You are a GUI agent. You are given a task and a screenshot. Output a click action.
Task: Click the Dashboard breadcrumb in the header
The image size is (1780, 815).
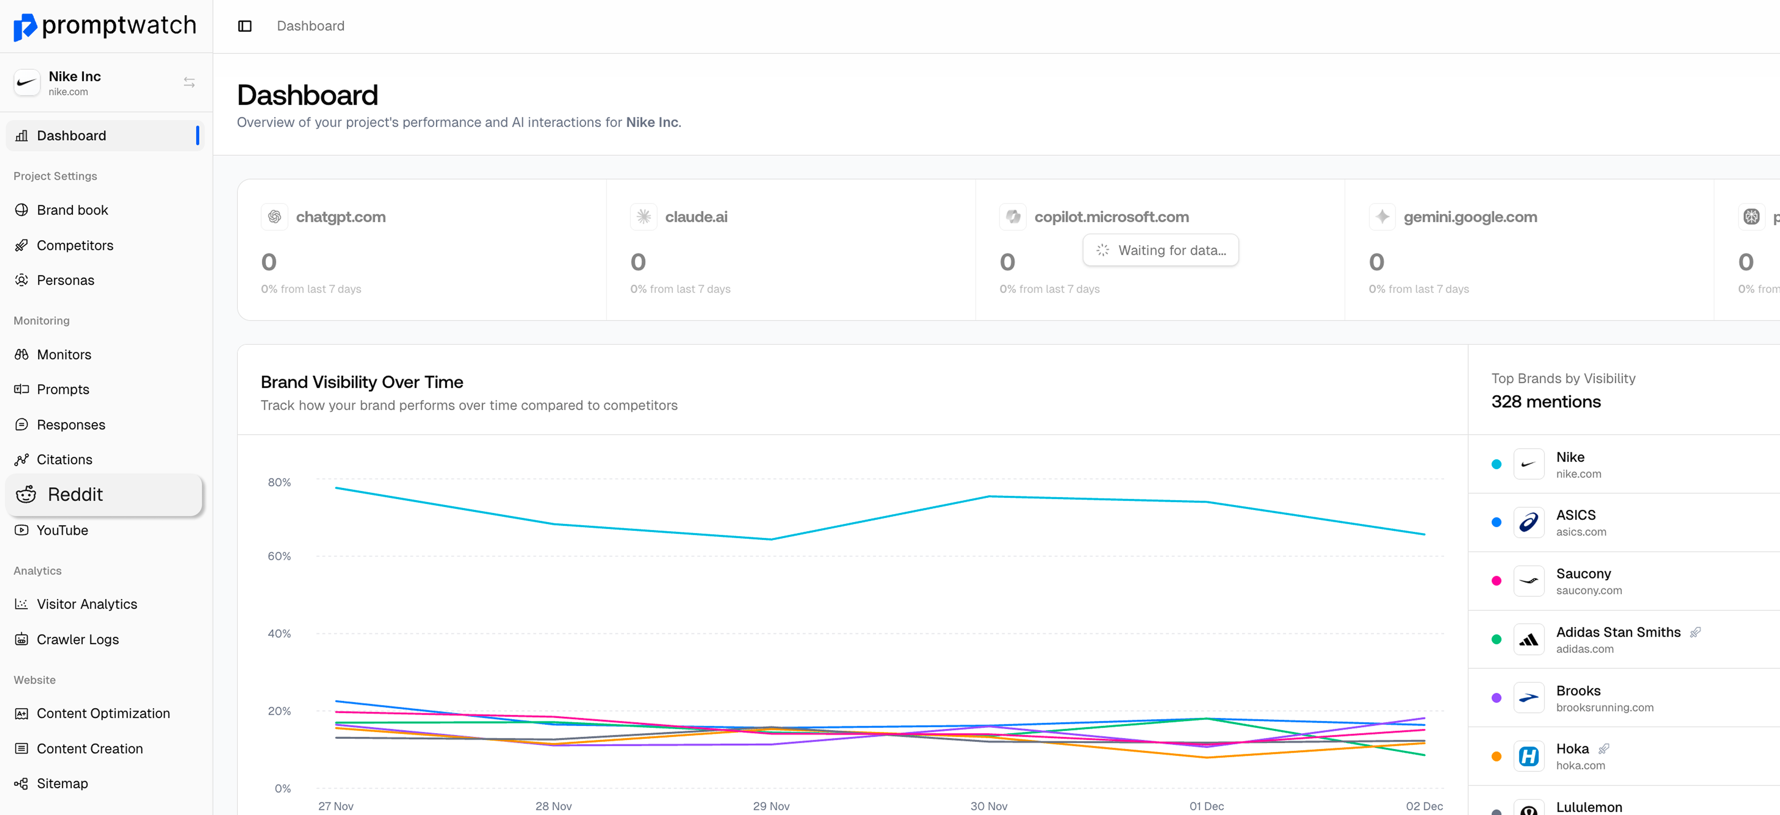coord(310,26)
